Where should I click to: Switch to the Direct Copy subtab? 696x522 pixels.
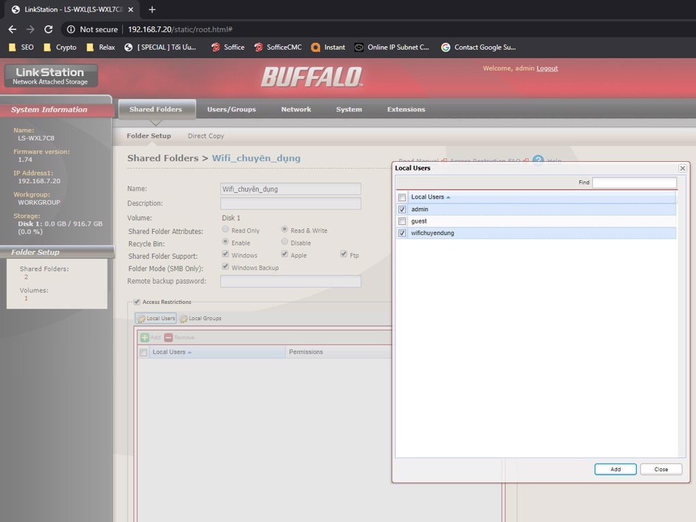(x=206, y=136)
